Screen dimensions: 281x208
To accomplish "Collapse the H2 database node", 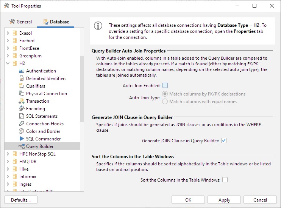I will [8, 63].
